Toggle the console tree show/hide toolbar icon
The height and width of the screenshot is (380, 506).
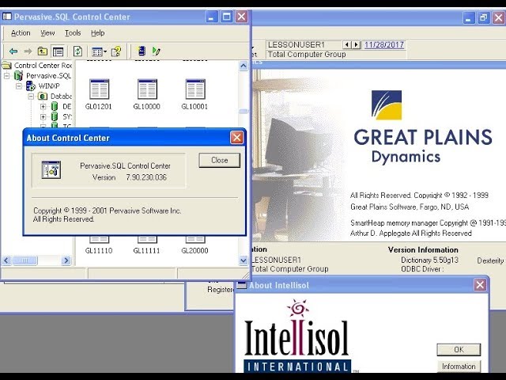pos(58,51)
